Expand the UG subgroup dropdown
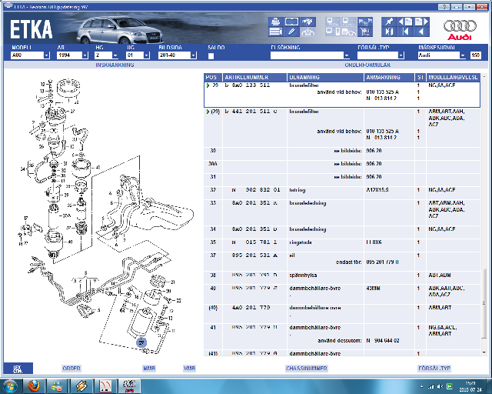 click(x=147, y=55)
